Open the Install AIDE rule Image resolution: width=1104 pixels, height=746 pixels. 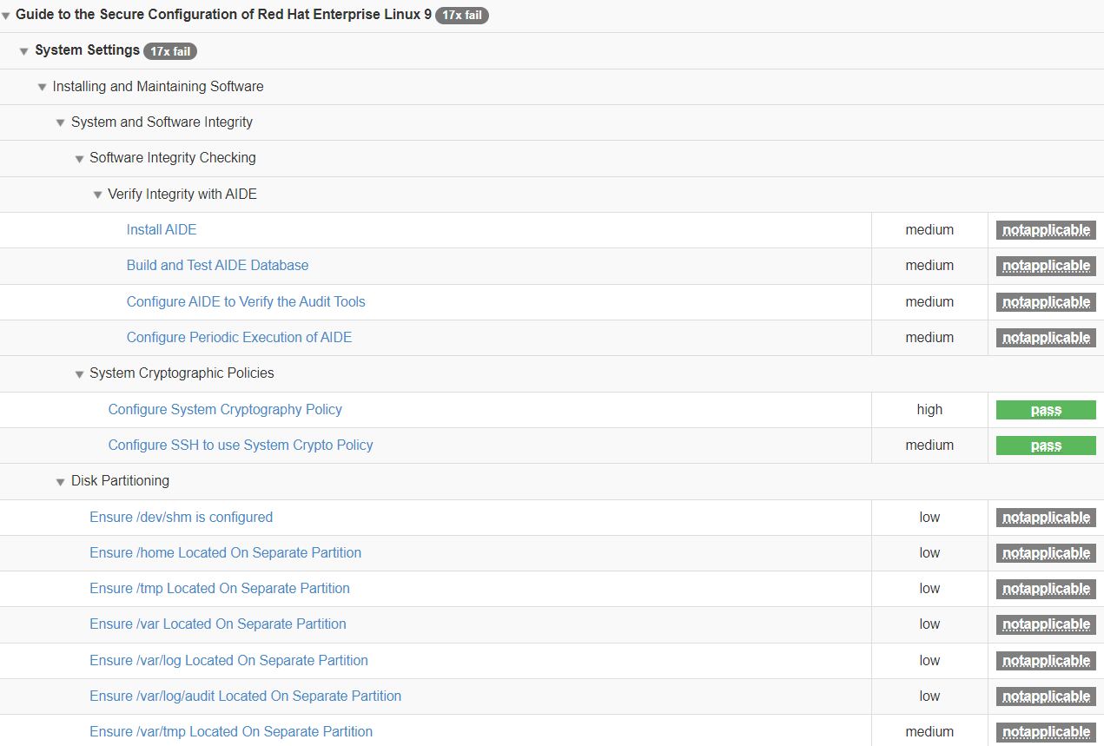tap(162, 230)
